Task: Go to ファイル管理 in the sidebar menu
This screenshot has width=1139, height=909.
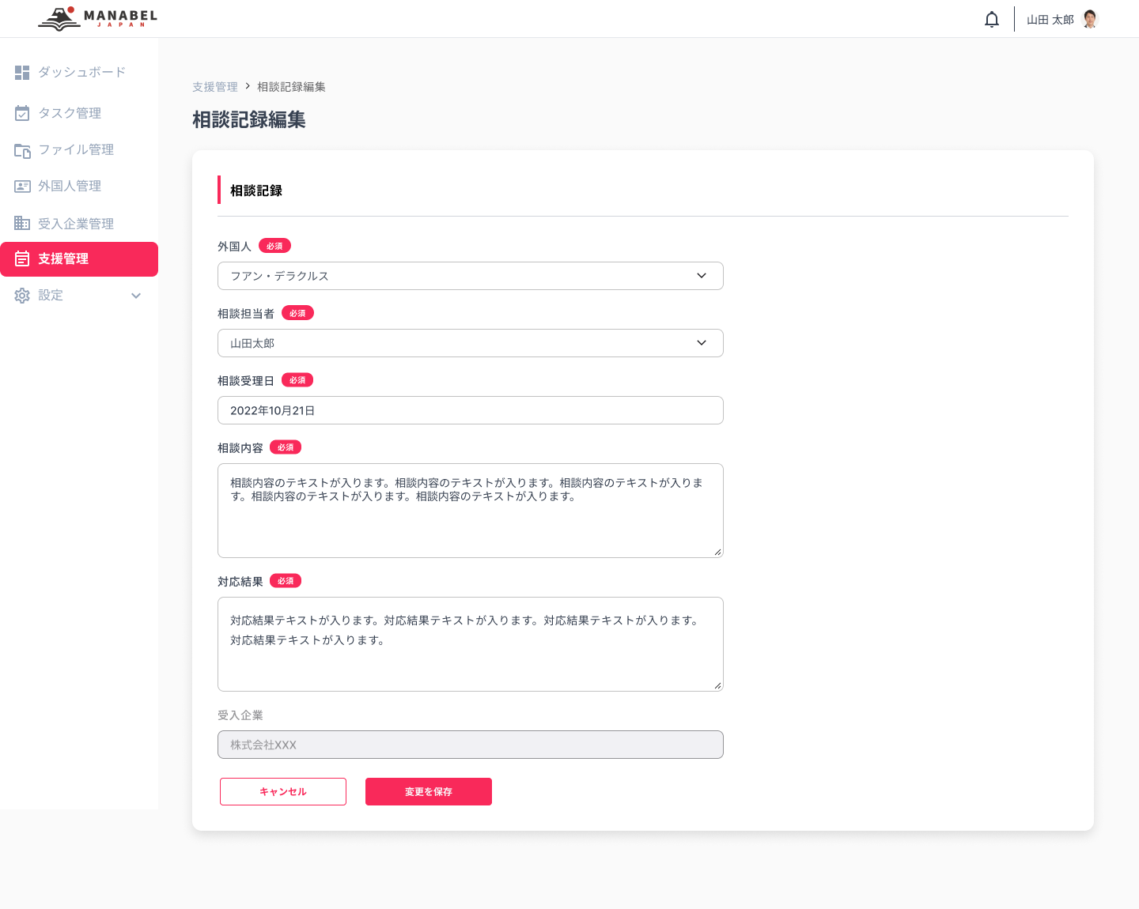Action: [76, 150]
